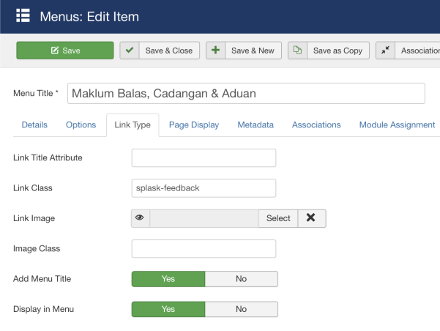The height and width of the screenshot is (331, 440).
Task: Set Add Menu Title to No
Action: click(x=241, y=279)
